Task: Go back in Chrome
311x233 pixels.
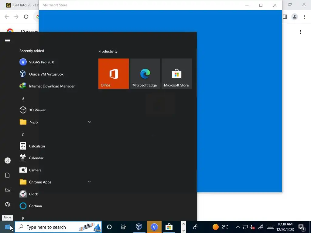Action: [x=7, y=17]
